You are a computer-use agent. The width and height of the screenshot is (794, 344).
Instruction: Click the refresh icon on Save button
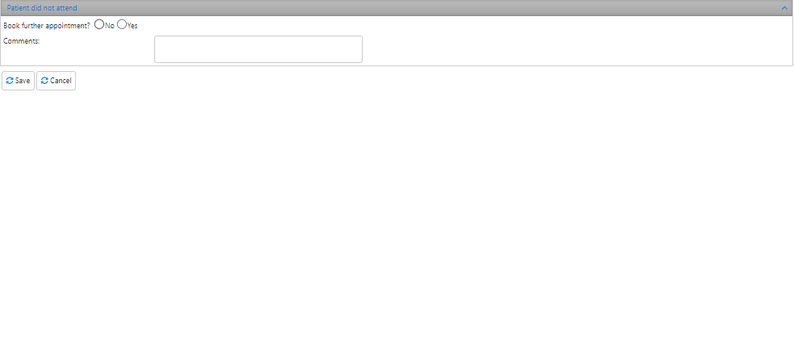pyautogui.click(x=10, y=81)
